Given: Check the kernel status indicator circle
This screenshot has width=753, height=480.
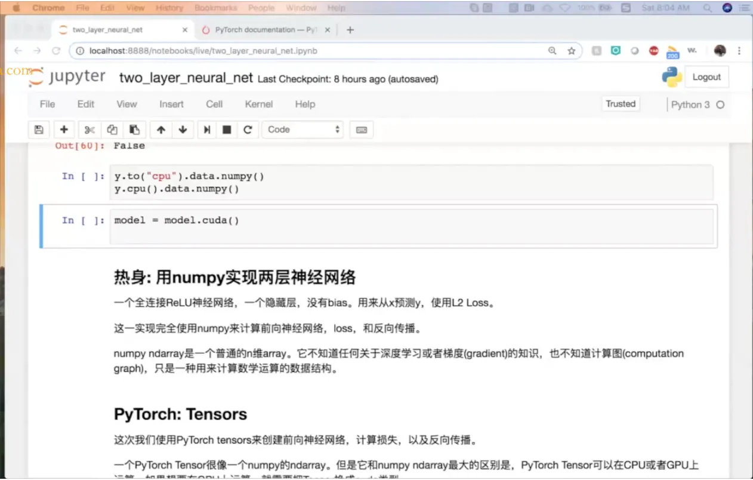Looking at the screenshot, I should (720, 104).
